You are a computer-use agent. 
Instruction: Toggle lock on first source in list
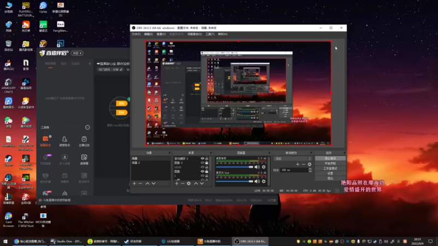point(207,159)
